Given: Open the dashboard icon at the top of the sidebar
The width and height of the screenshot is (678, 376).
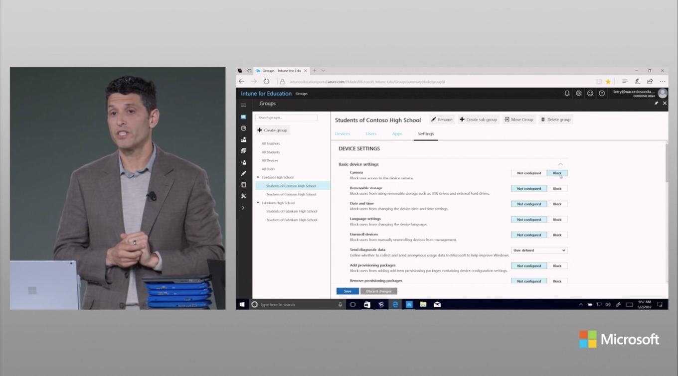Looking at the screenshot, I should pos(243,117).
